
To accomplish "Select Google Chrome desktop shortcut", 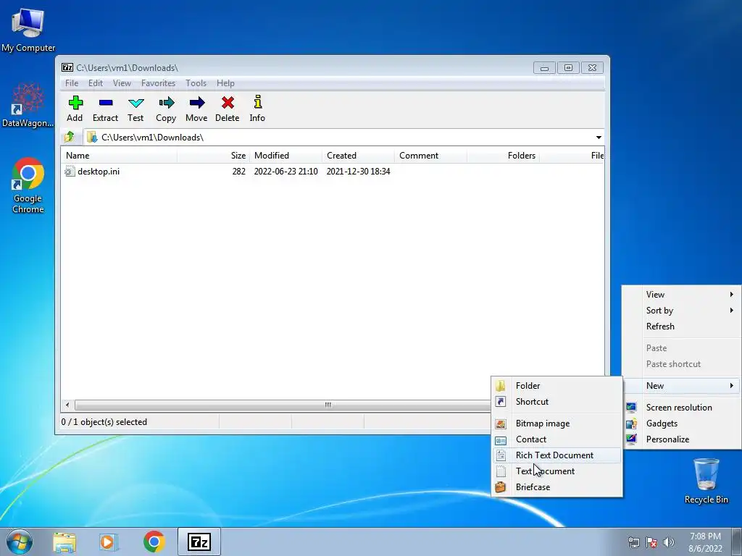I will [x=28, y=185].
